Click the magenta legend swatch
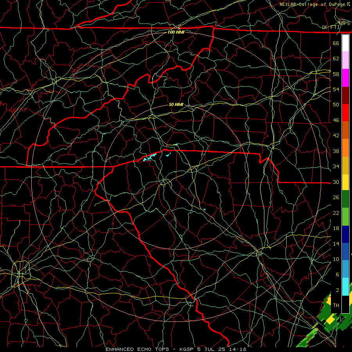352x352 pixels. (345, 78)
